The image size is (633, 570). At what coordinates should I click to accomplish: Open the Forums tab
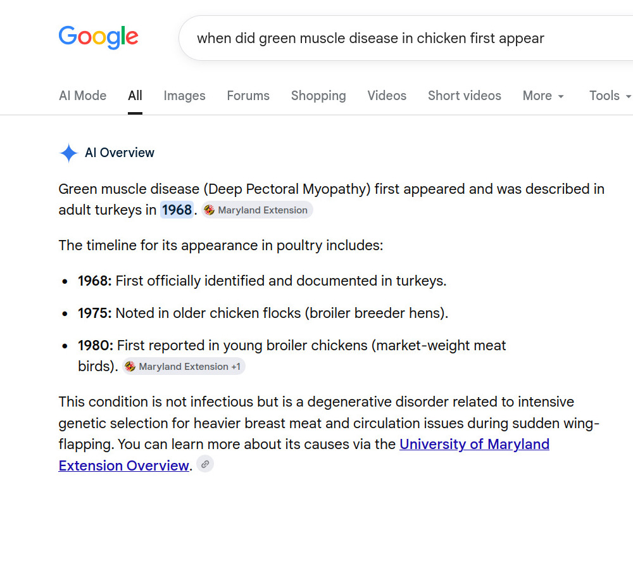click(248, 96)
